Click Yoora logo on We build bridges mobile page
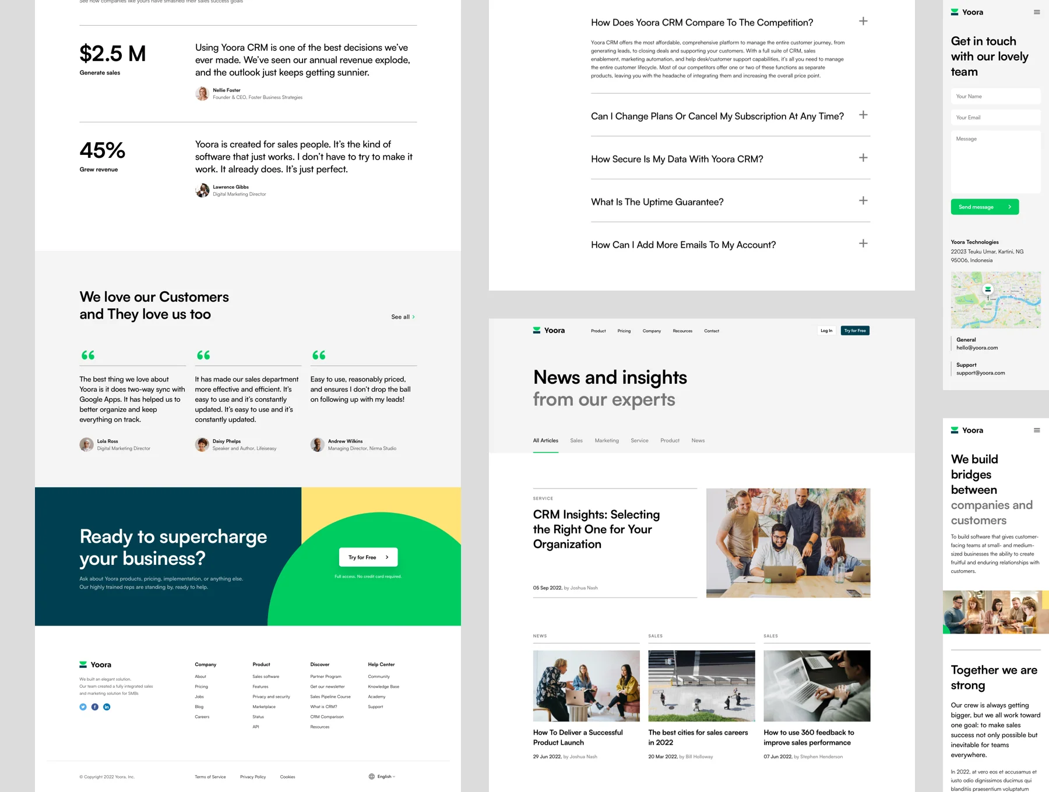Viewport: 1049px width, 792px height. coord(967,430)
